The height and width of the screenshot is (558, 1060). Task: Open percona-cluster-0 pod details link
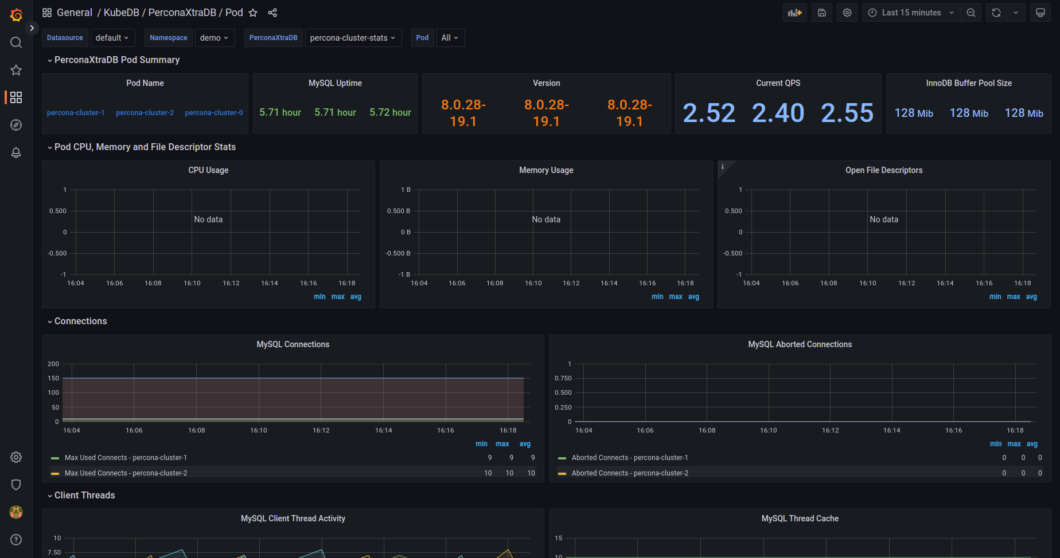(213, 112)
